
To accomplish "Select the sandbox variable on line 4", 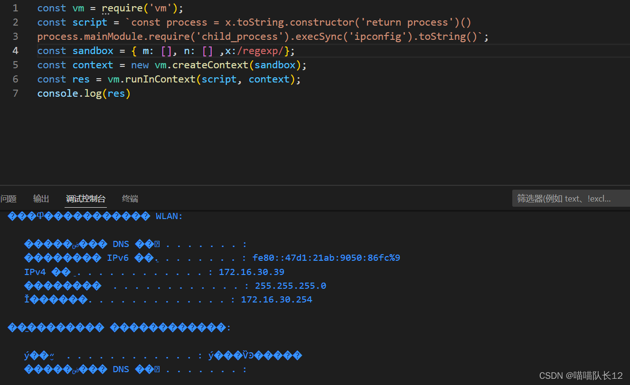I will coord(93,50).
